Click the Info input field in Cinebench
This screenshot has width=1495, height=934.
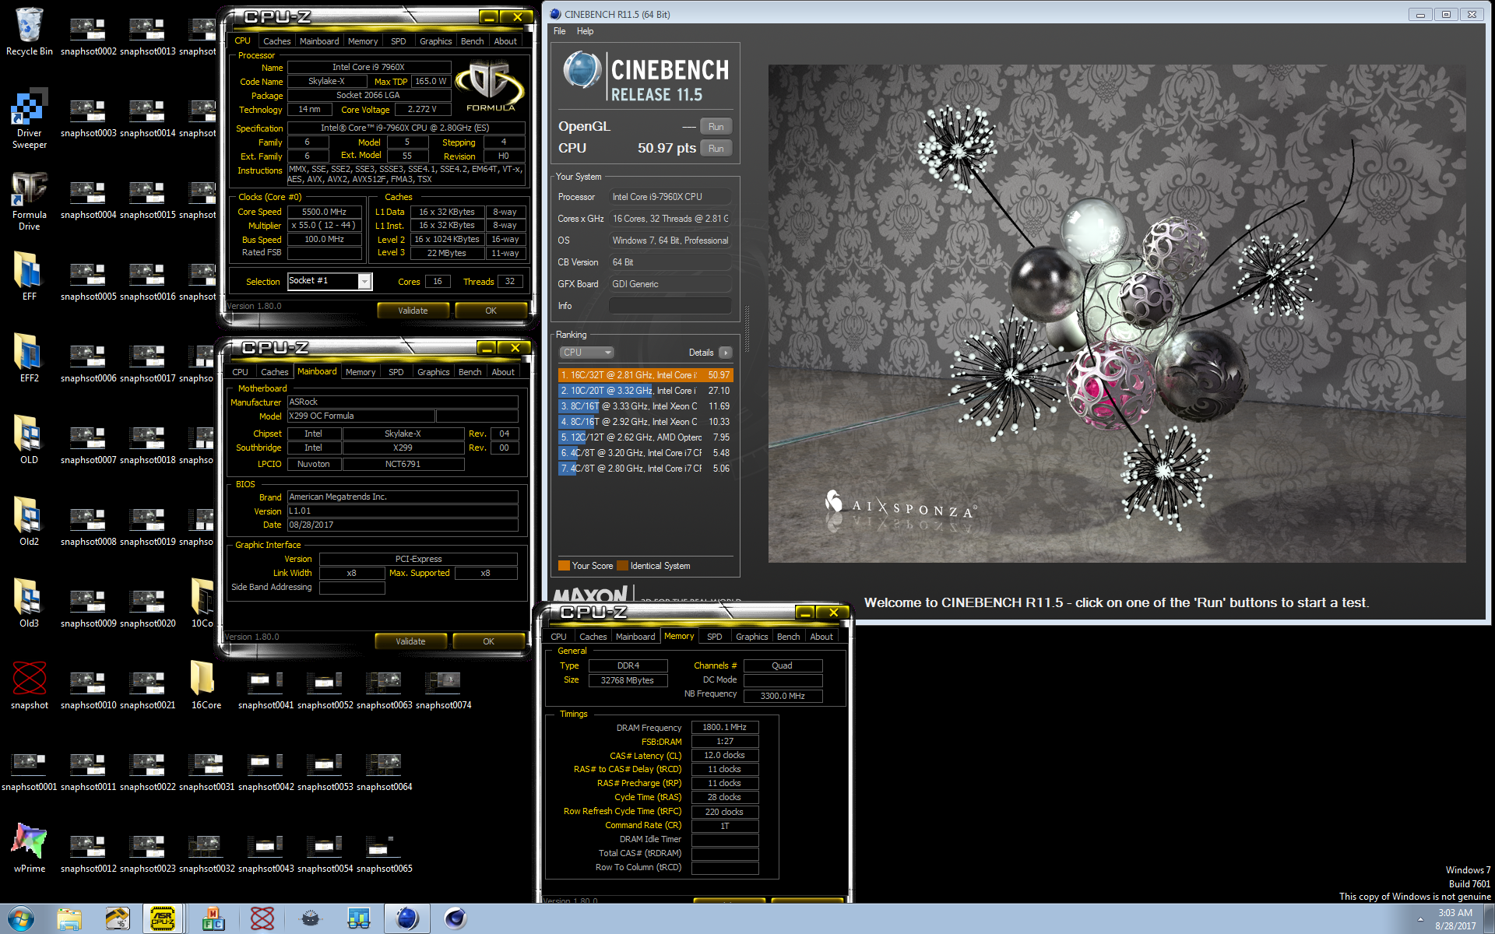tap(670, 306)
